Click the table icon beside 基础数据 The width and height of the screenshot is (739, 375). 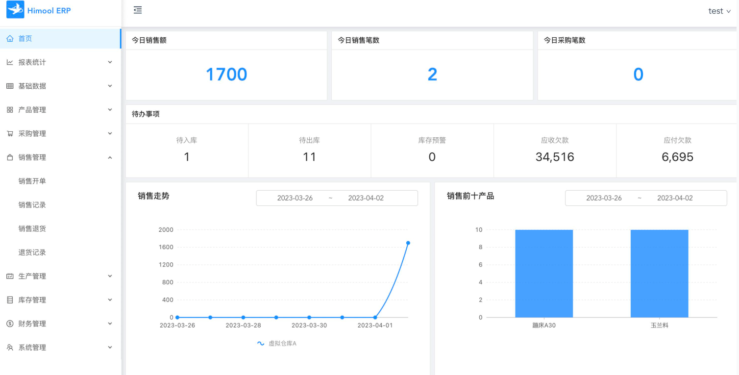coord(10,86)
